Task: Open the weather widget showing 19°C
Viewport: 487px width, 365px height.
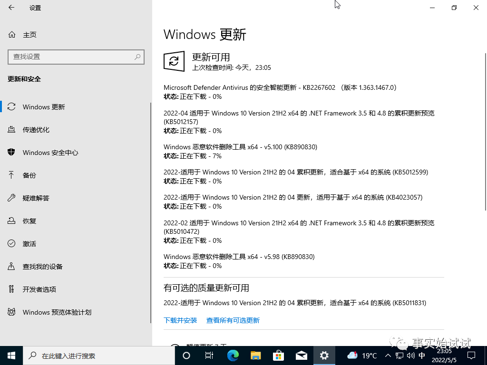Action: (362, 355)
